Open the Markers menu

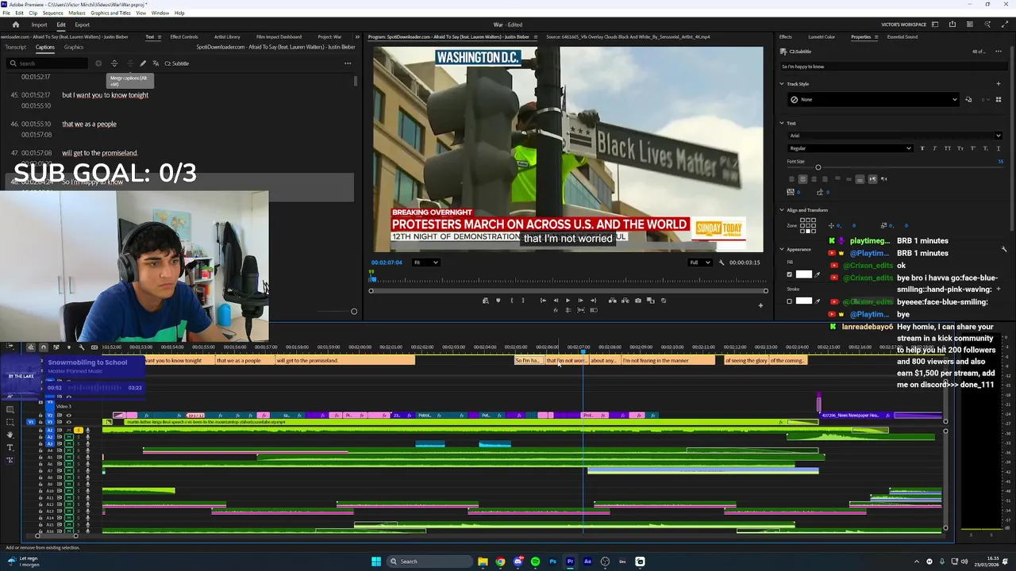click(77, 13)
